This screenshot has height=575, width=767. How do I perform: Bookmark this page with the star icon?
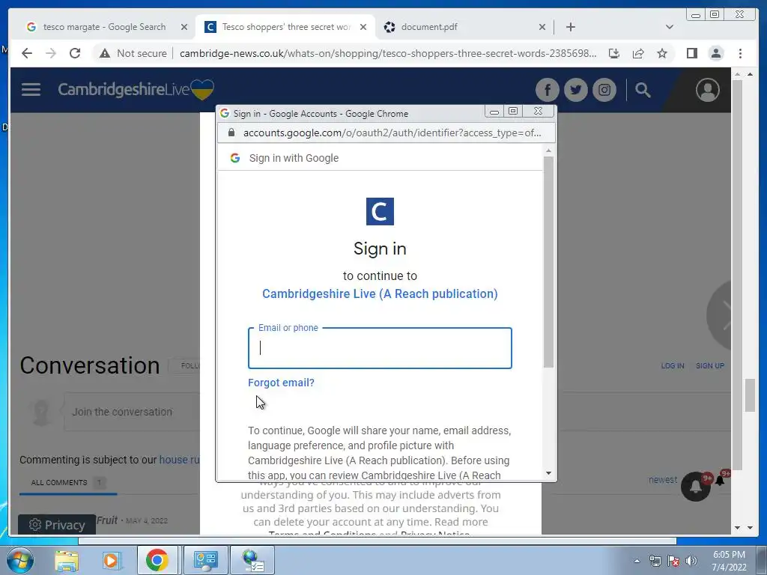tap(662, 53)
